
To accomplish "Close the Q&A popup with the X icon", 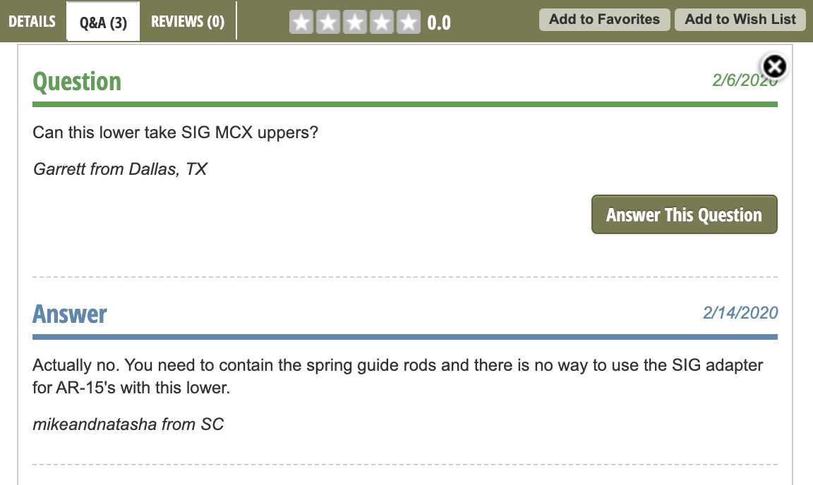I will coord(774,67).
